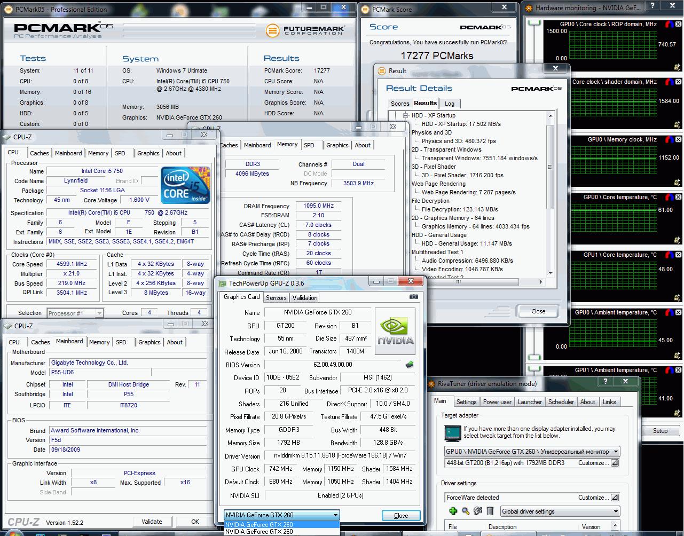Click the BIOS Version field 62.00.49.00.00
This screenshot has width=684, height=536.
point(333,365)
